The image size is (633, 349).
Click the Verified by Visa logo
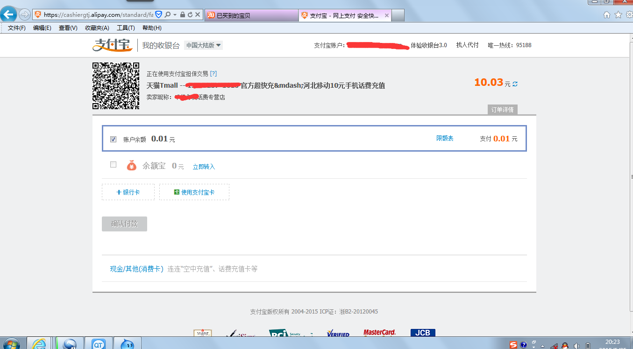338,334
